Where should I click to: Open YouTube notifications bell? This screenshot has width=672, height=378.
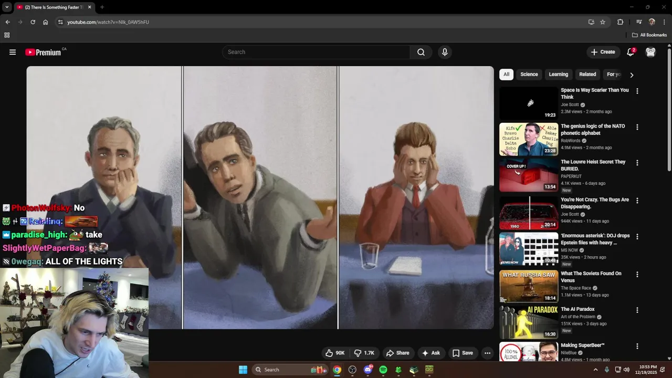631,52
